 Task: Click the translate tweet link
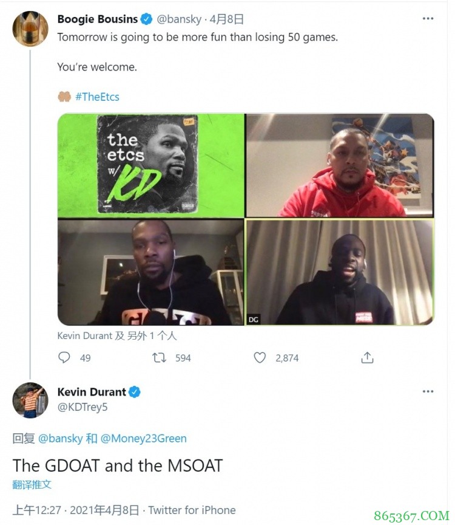pos(32,484)
